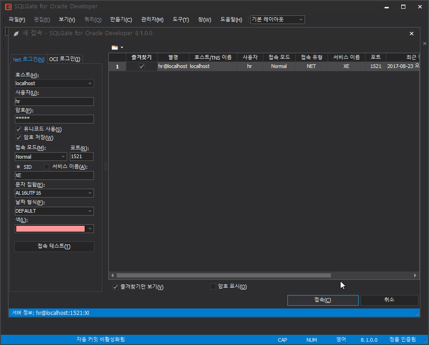
Task: Select connection row number 1
Action: click(117, 67)
